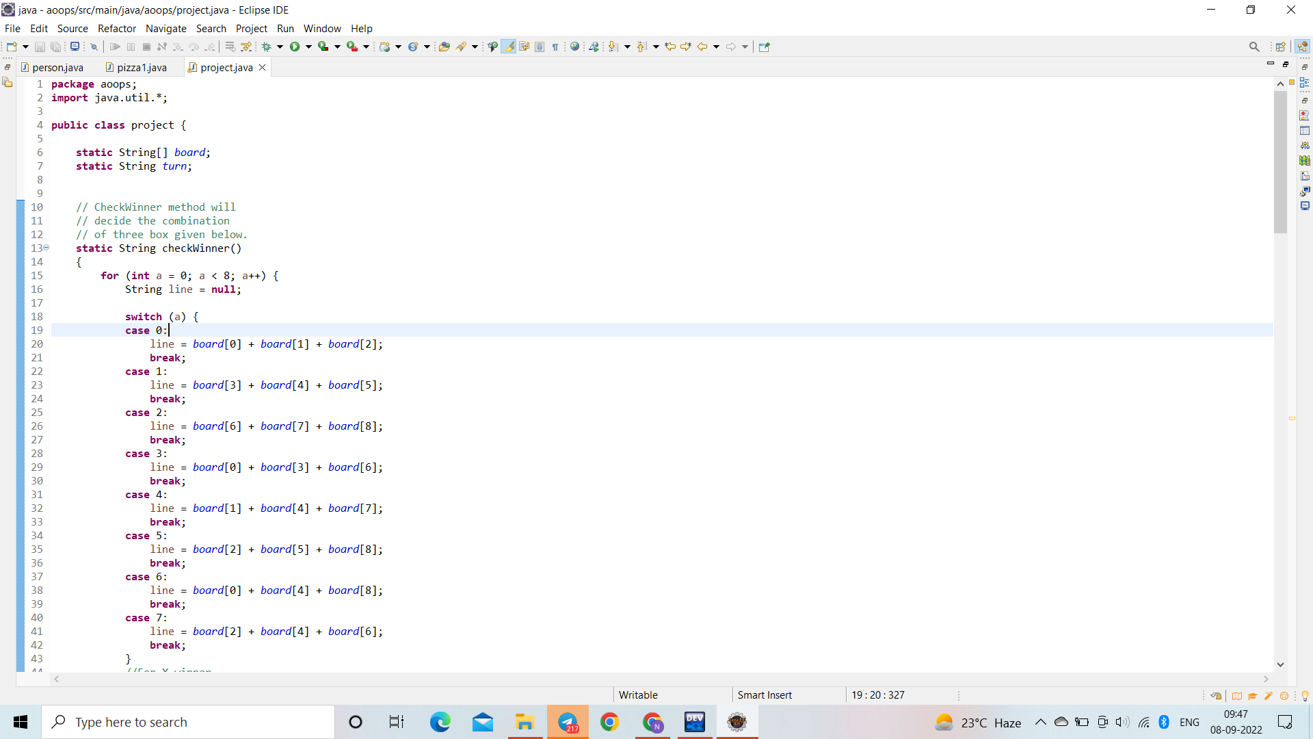Click the Smart Insert status field

(x=764, y=695)
